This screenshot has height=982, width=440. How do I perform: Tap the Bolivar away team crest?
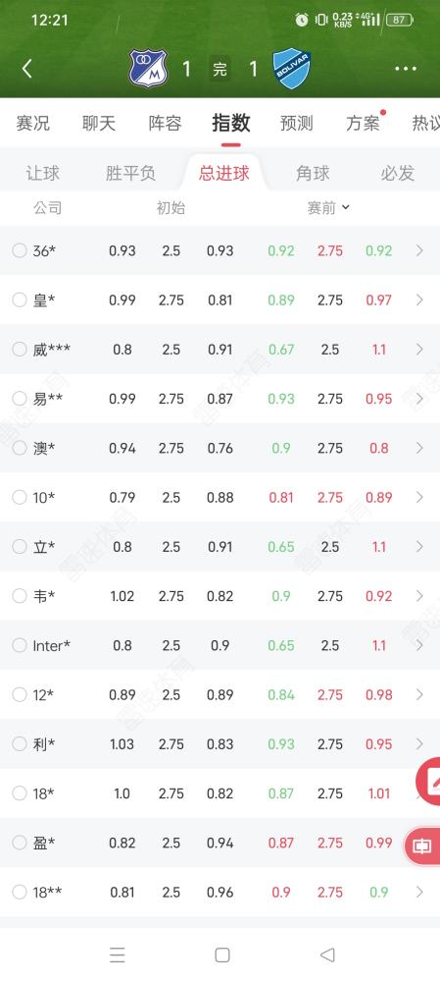[x=292, y=69]
